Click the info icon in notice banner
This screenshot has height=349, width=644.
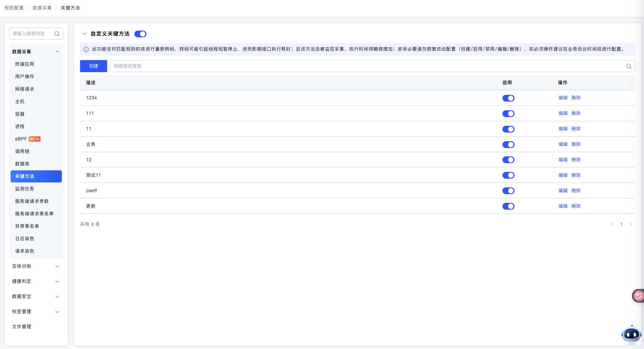click(x=86, y=49)
